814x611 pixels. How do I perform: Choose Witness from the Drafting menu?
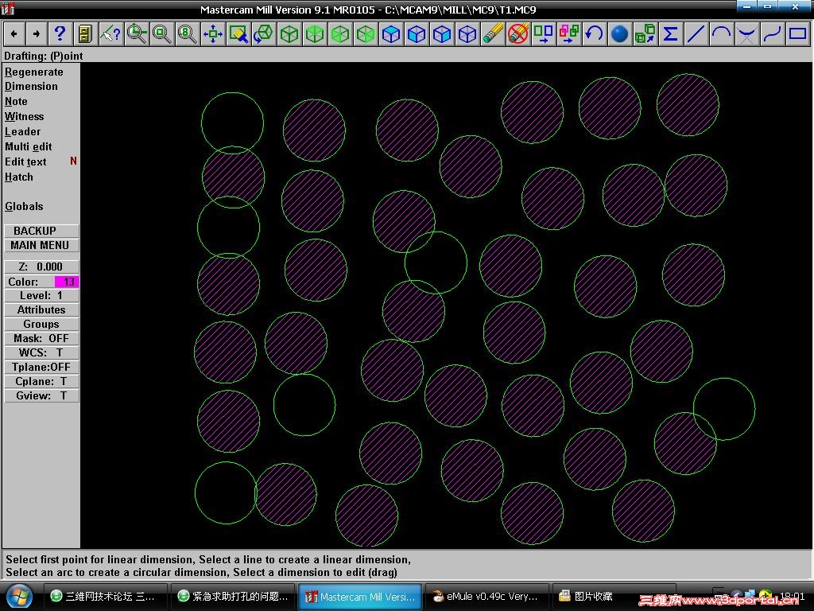(x=25, y=116)
